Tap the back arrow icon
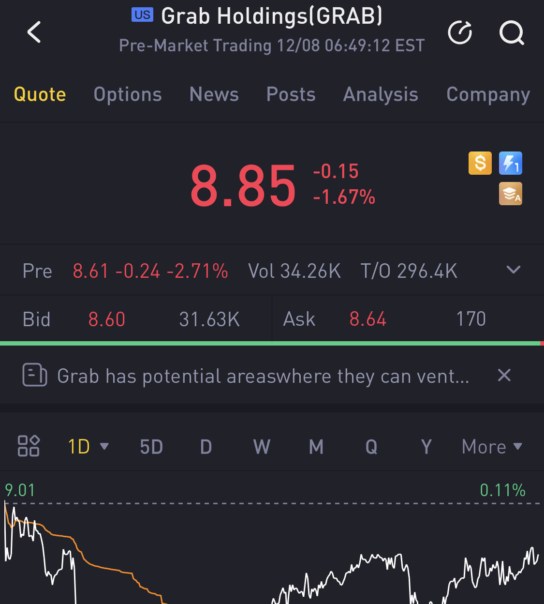The image size is (544, 604). tap(34, 32)
